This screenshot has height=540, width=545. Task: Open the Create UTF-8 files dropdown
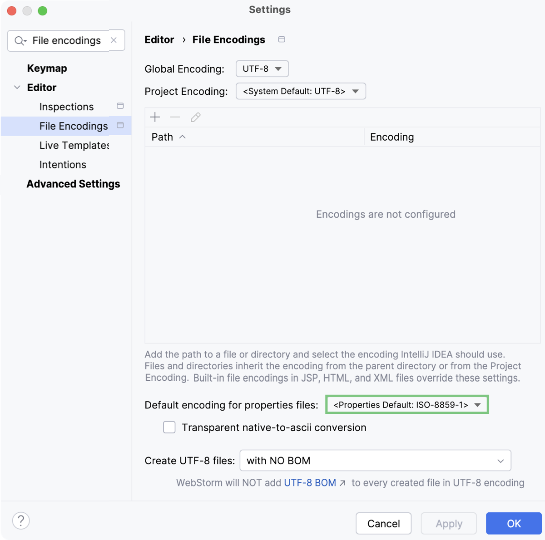(375, 460)
